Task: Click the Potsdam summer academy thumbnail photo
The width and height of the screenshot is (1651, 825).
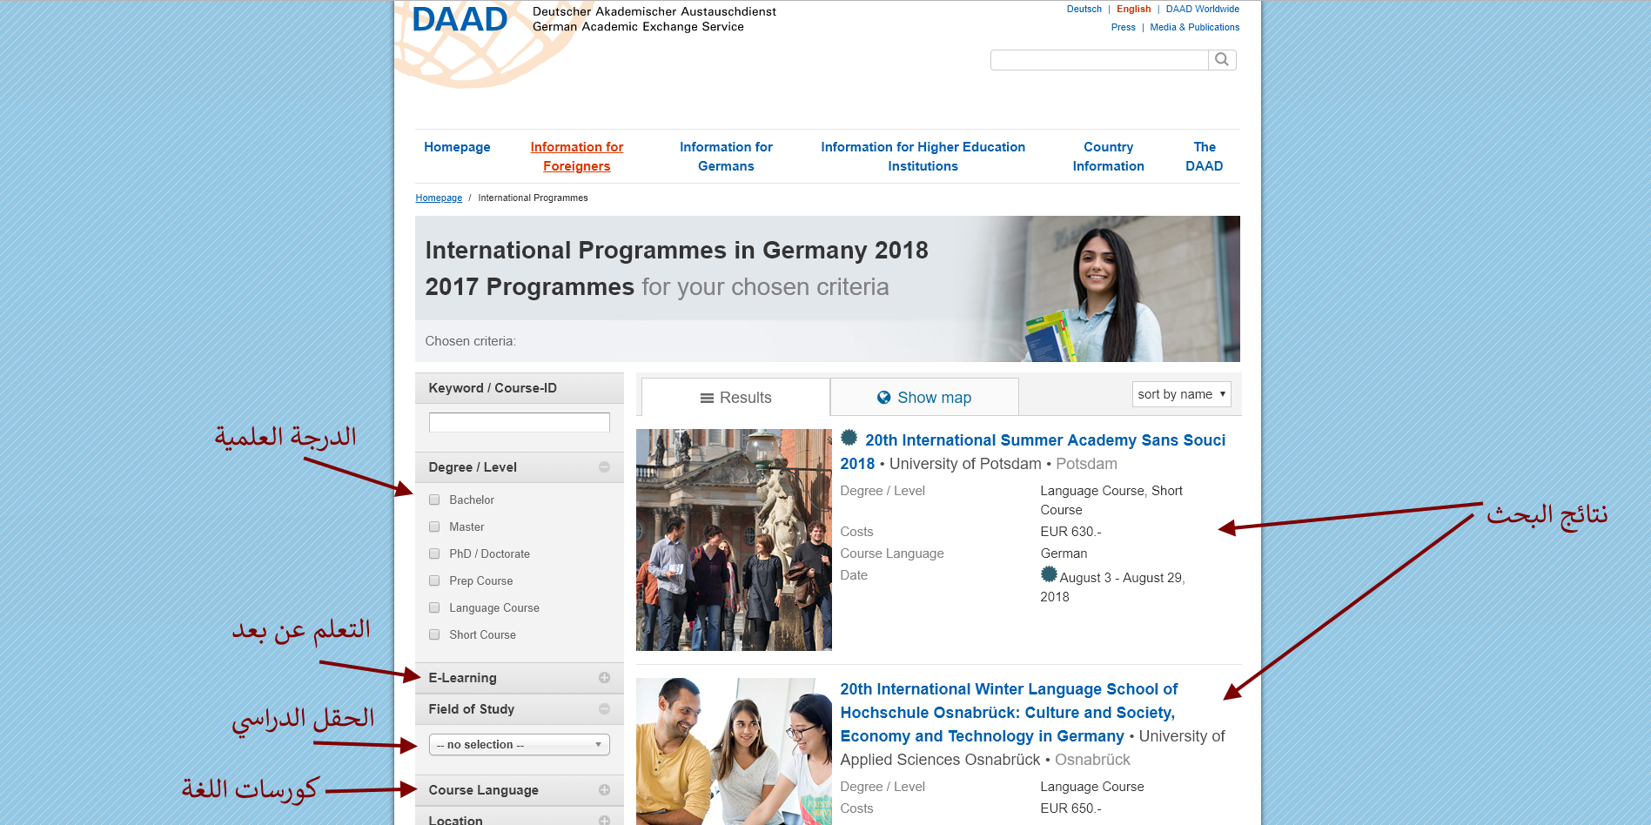Action: click(x=734, y=540)
